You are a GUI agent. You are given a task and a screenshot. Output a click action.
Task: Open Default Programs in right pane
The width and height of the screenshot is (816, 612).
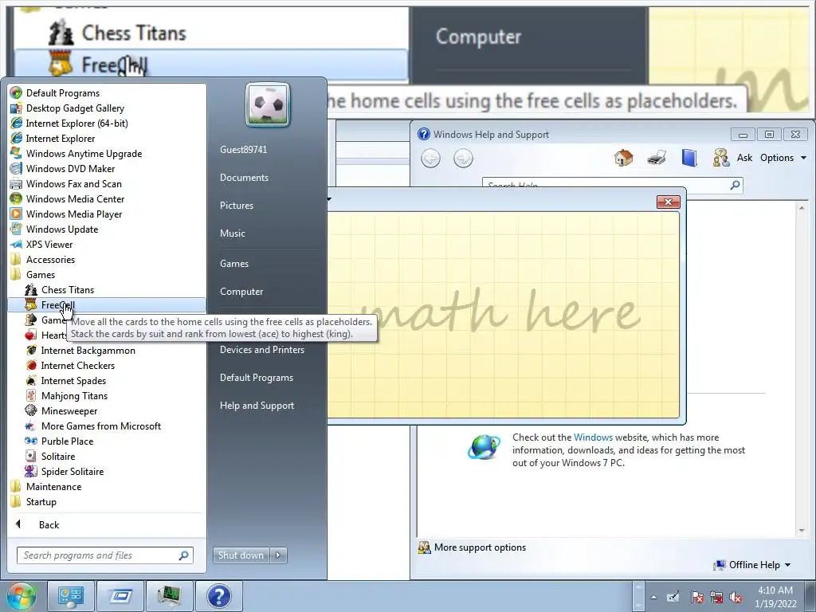pyautogui.click(x=257, y=378)
